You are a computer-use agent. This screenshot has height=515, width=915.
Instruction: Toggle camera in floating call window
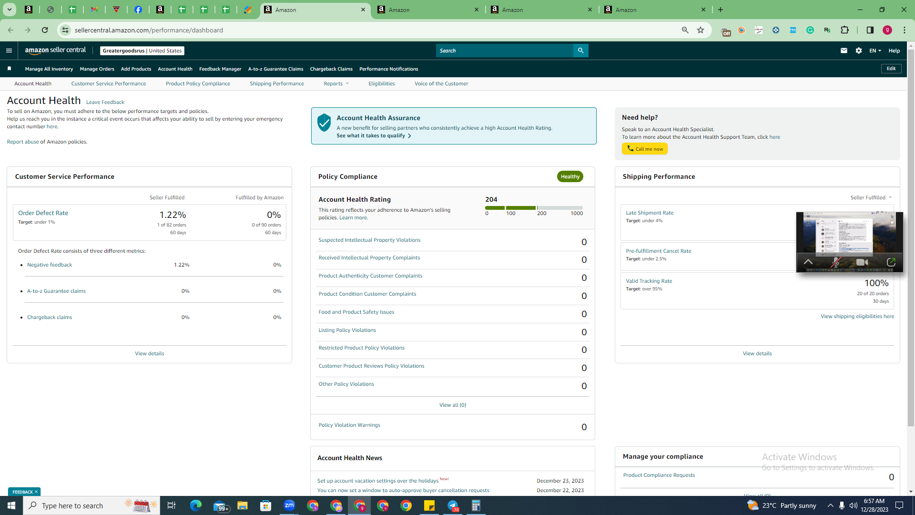[862, 262]
